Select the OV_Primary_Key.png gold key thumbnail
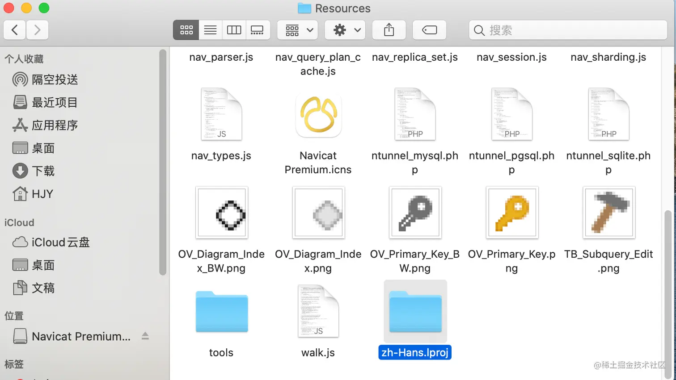This screenshot has width=676, height=380. tap(512, 213)
